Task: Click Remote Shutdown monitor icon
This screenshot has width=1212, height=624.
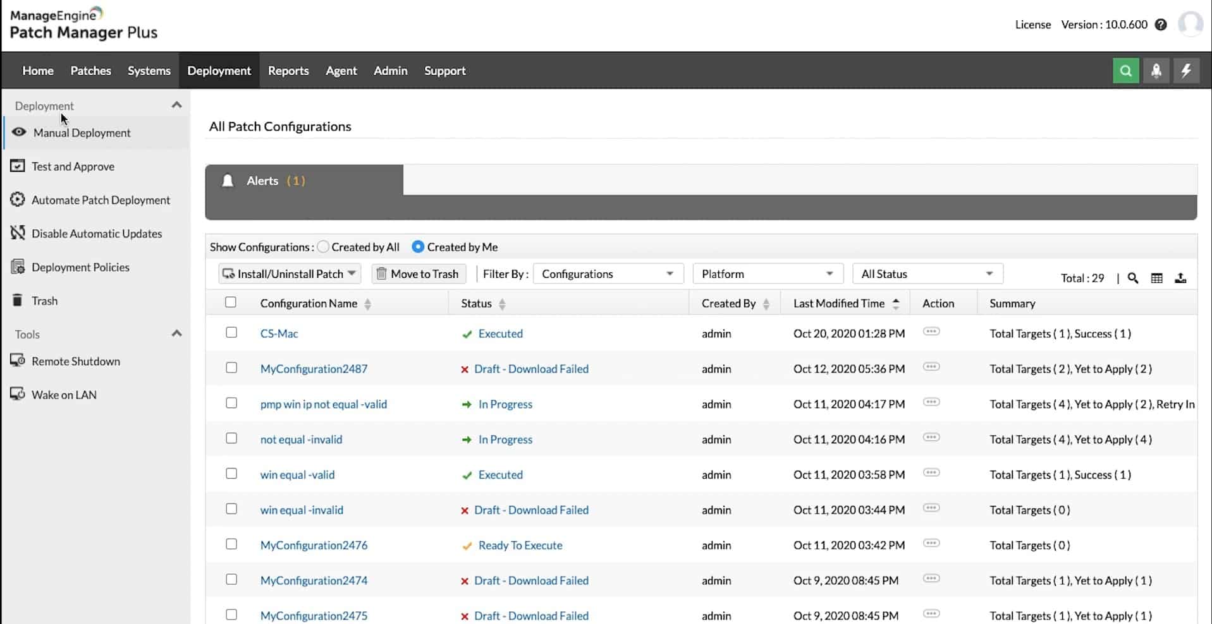Action: (x=18, y=361)
